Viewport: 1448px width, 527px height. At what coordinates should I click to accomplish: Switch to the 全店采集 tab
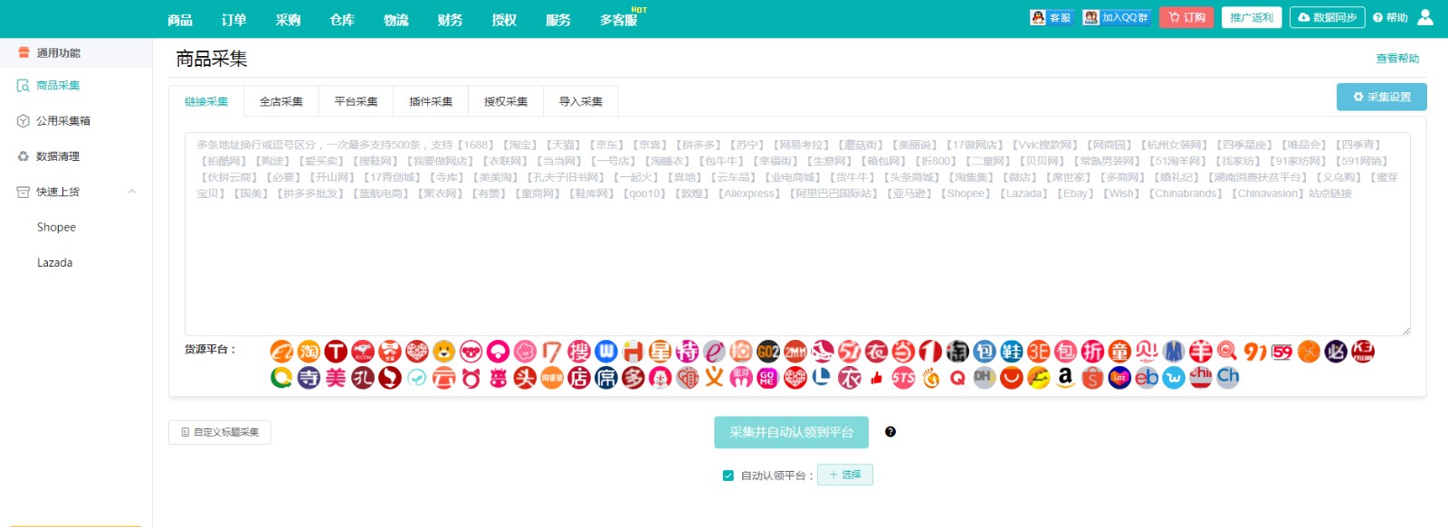coord(281,101)
